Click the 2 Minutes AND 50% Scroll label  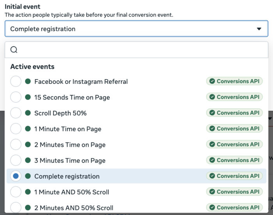pos(74,208)
